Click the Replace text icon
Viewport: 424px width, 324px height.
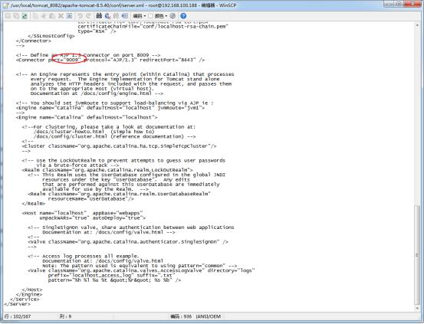click(107, 16)
